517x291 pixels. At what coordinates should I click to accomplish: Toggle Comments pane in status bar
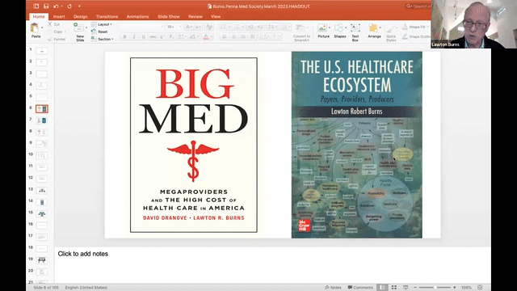[x=360, y=288]
